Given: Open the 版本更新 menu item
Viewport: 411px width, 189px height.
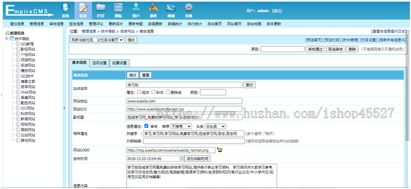Looking at the screenshot, I should click(x=273, y=24).
